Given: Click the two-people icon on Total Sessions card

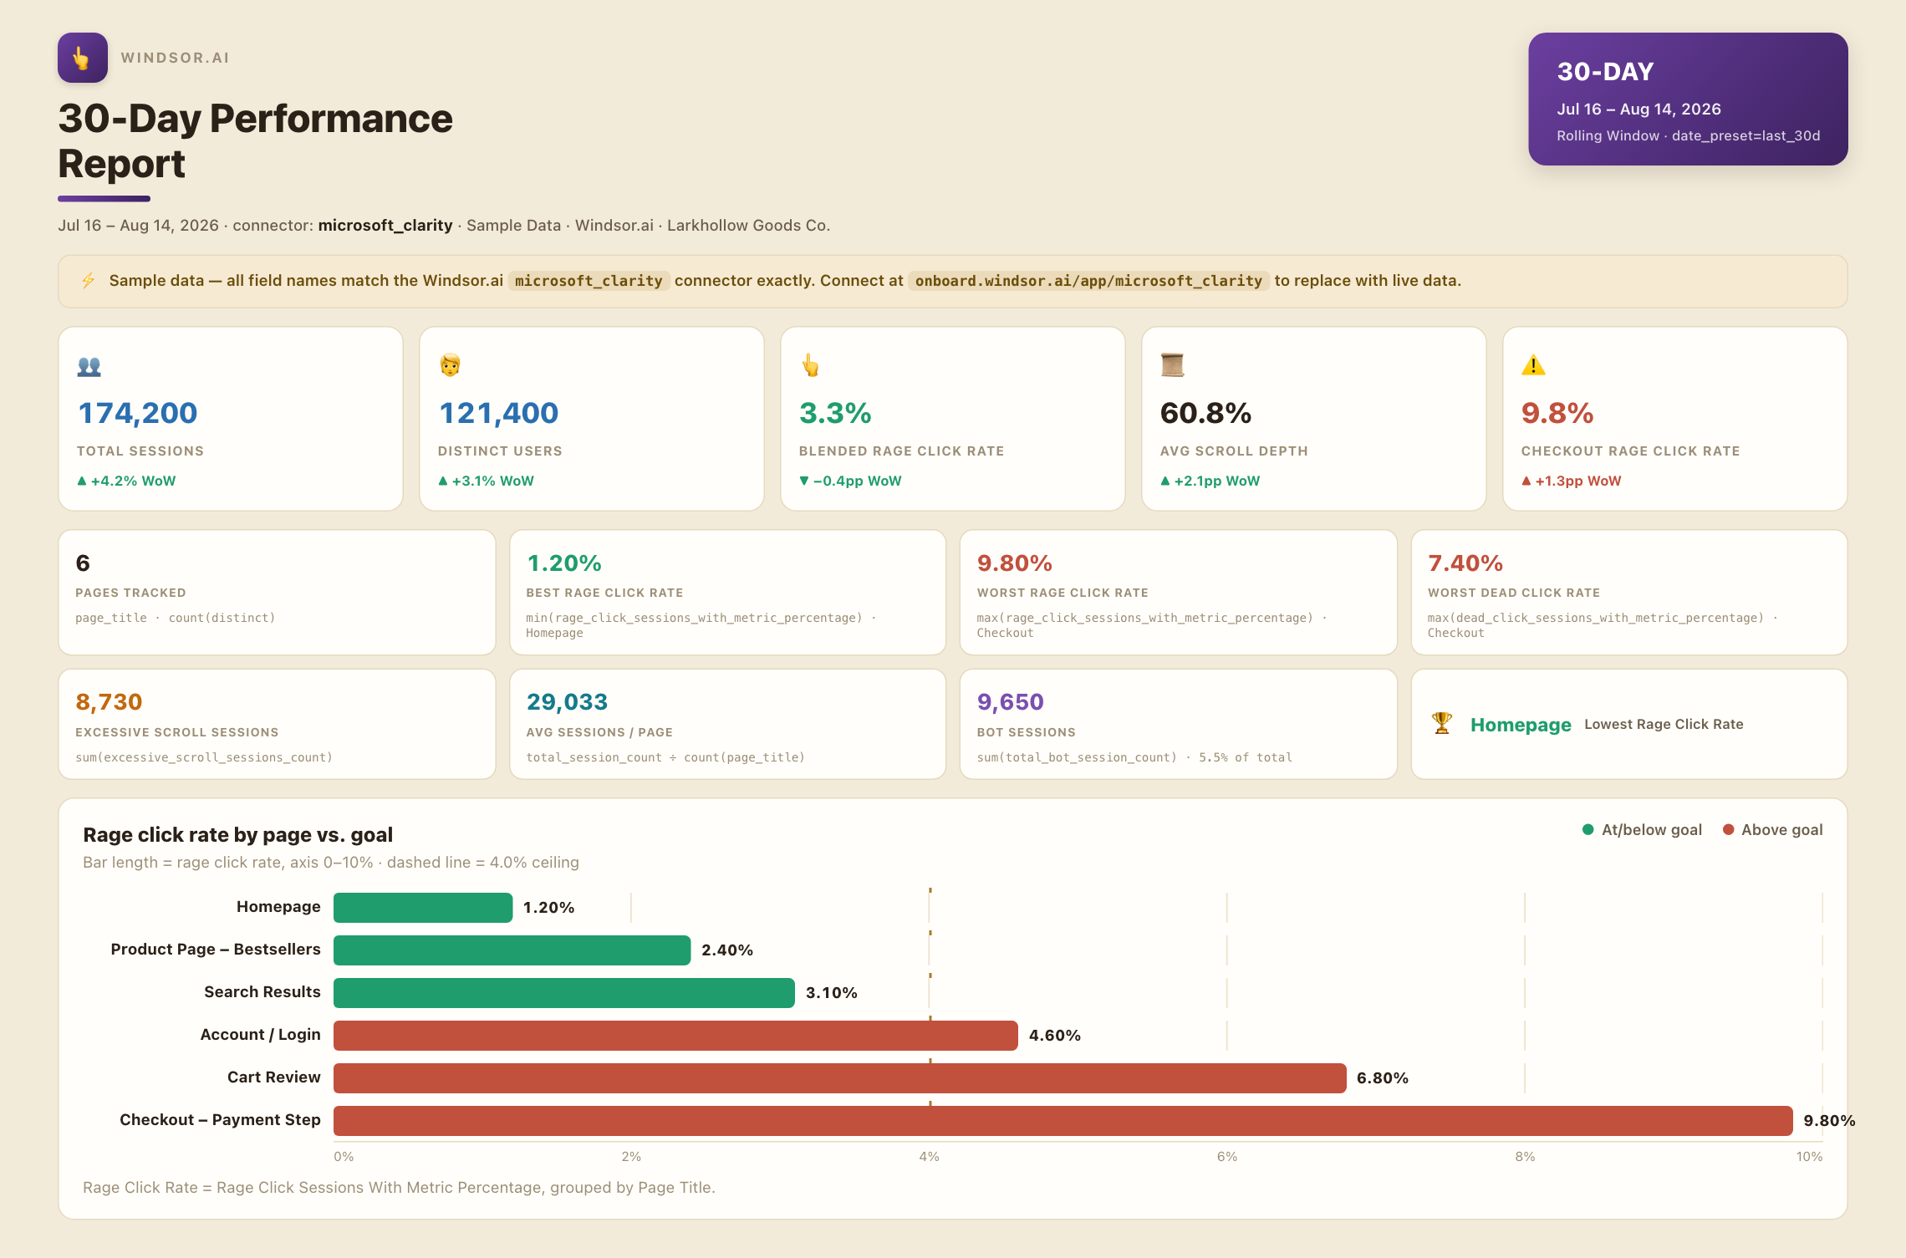Looking at the screenshot, I should click(x=89, y=365).
